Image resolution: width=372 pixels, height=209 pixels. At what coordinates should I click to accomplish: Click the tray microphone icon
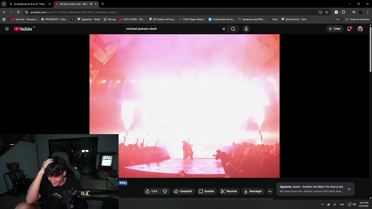tap(335, 204)
